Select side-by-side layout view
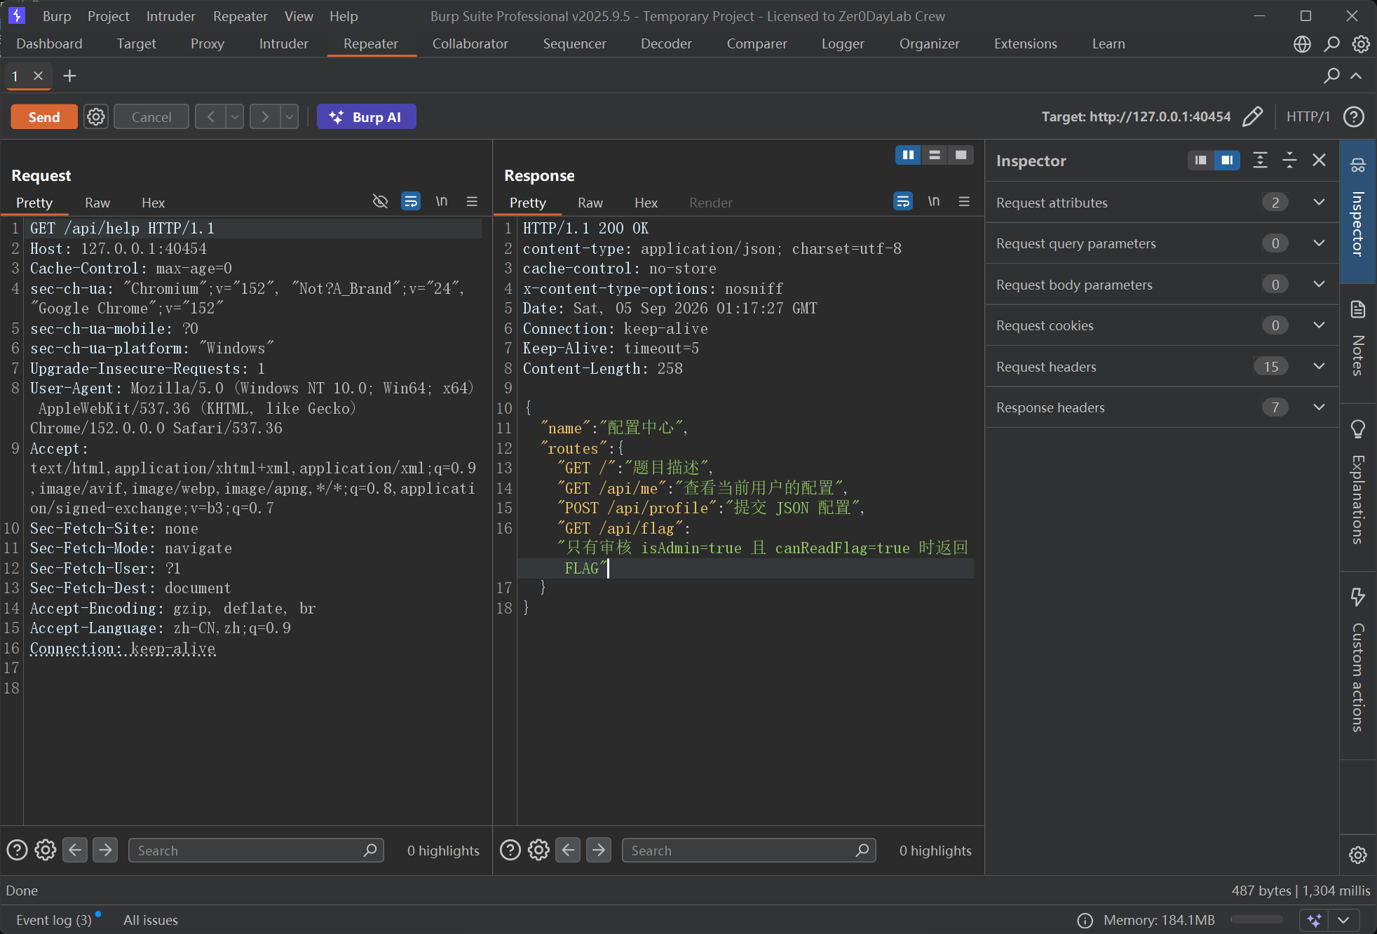Viewport: 1377px width, 934px height. (908, 155)
